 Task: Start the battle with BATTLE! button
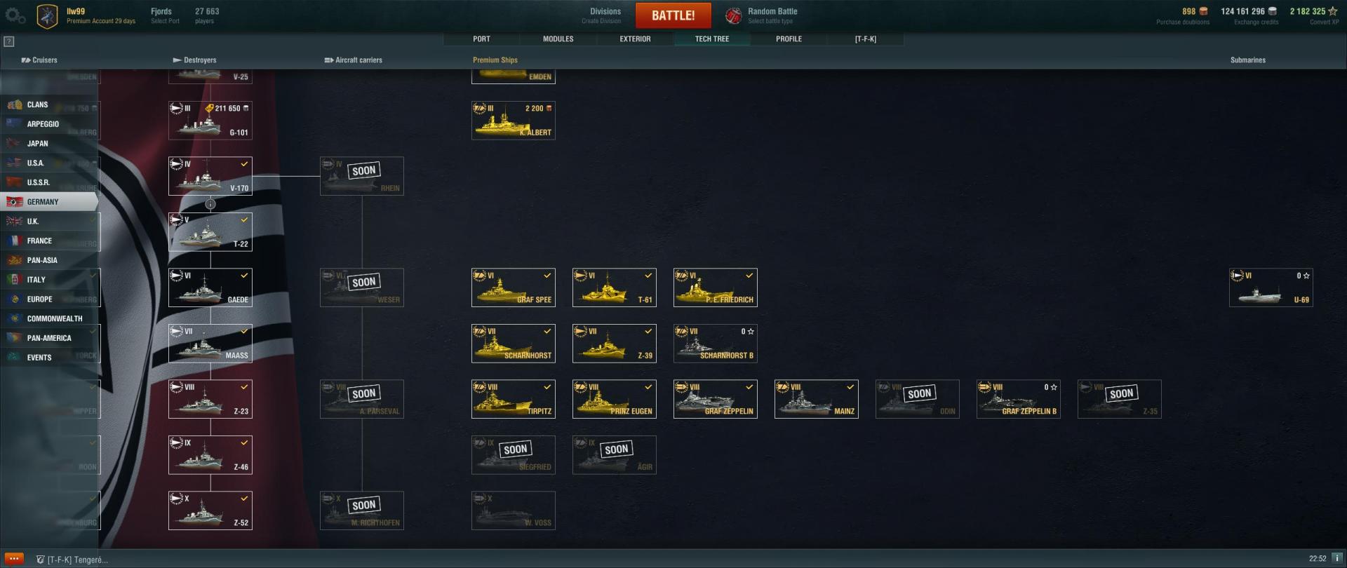point(673,15)
